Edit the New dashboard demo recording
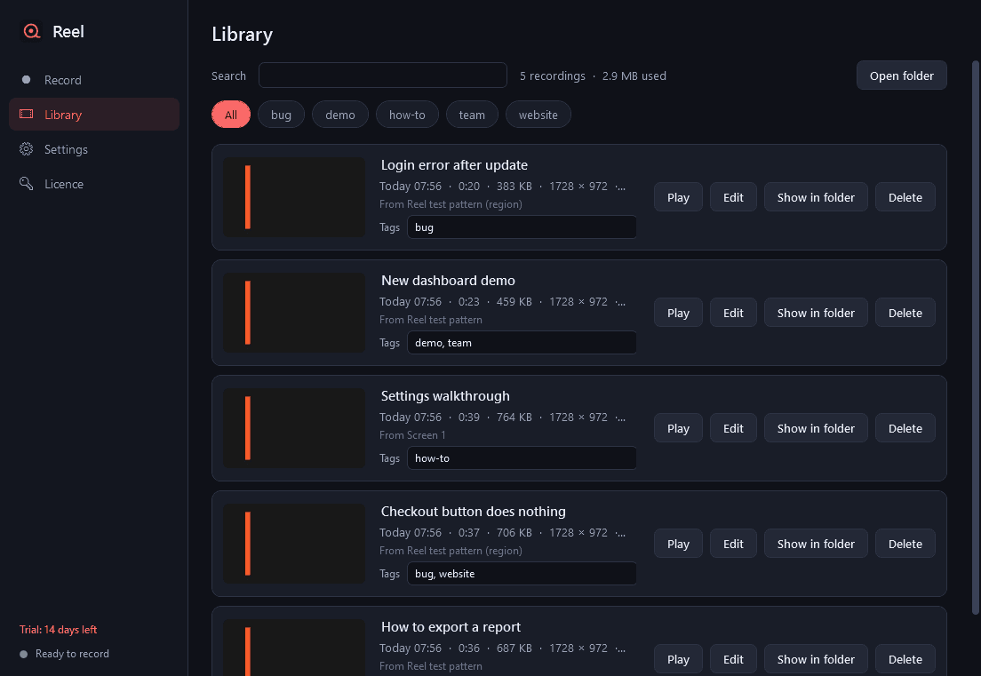 tap(733, 313)
